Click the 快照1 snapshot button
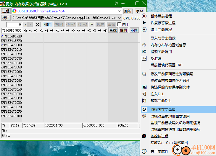 [x=59, y=24]
